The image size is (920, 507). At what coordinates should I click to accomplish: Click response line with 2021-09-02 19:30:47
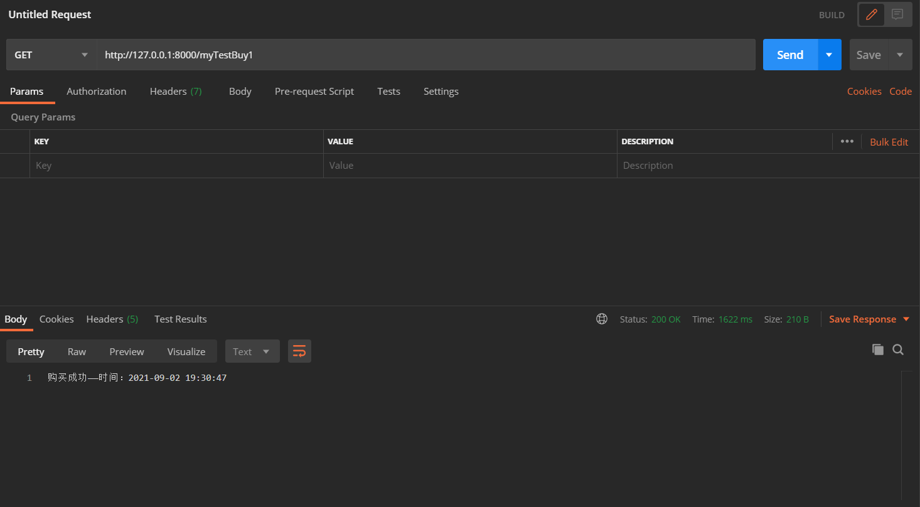click(137, 378)
